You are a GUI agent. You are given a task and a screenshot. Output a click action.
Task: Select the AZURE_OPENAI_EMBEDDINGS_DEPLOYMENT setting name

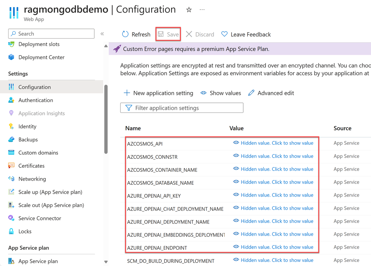pos(176,235)
